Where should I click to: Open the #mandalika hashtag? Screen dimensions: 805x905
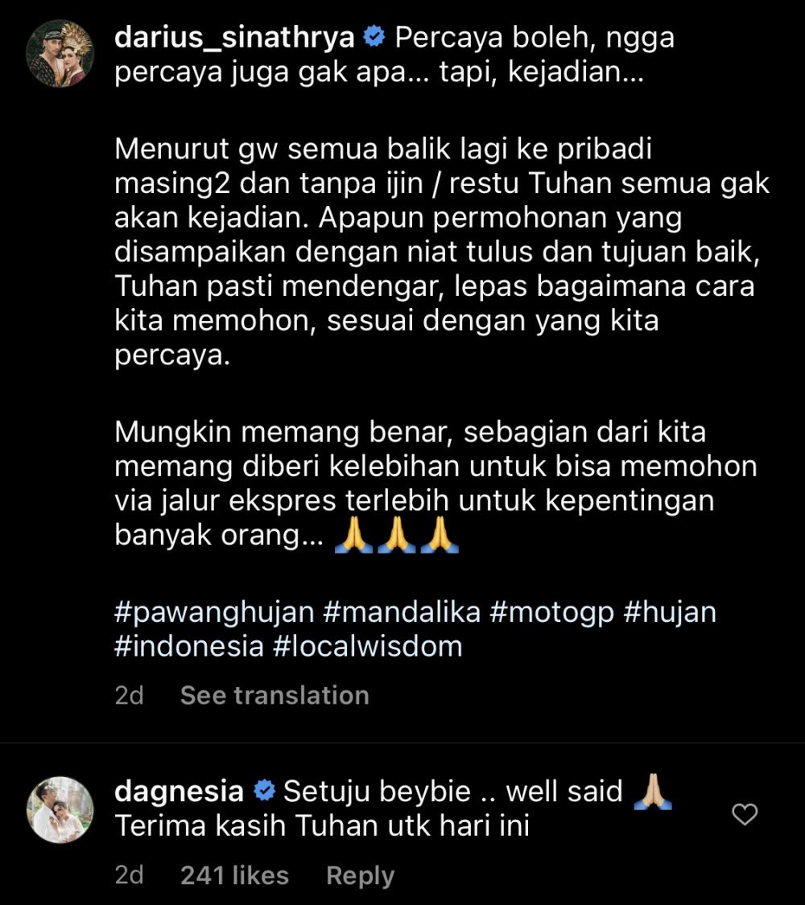[x=402, y=612]
